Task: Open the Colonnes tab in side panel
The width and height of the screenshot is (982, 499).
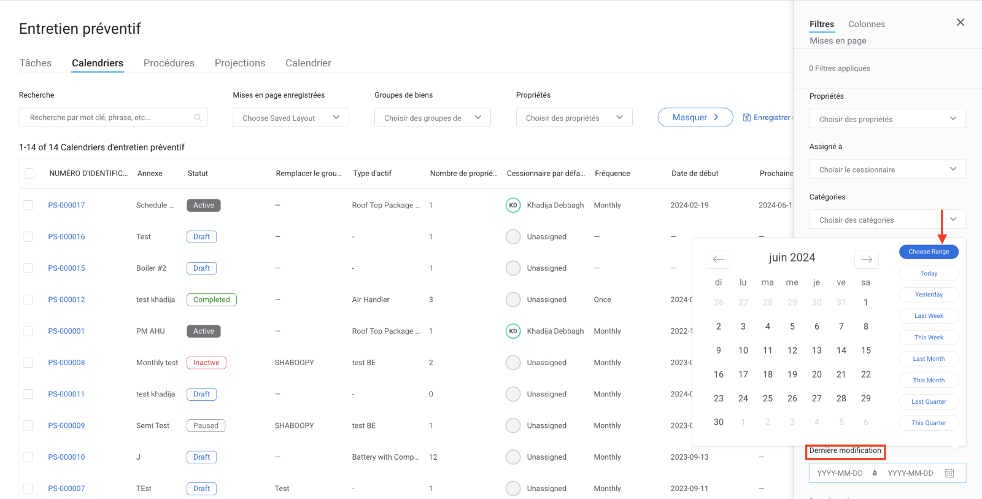Action: point(866,25)
